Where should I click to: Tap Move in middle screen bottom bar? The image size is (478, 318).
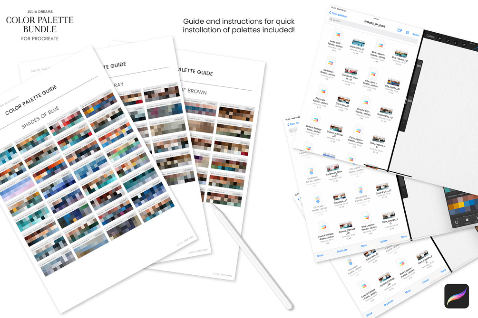[x=364, y=245]
